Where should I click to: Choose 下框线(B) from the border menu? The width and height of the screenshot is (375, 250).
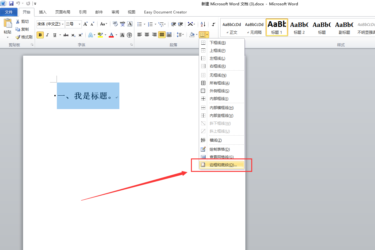(222, 43)
